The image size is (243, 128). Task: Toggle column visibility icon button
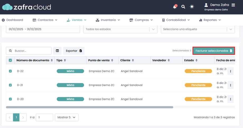click(x=57, y=51)
